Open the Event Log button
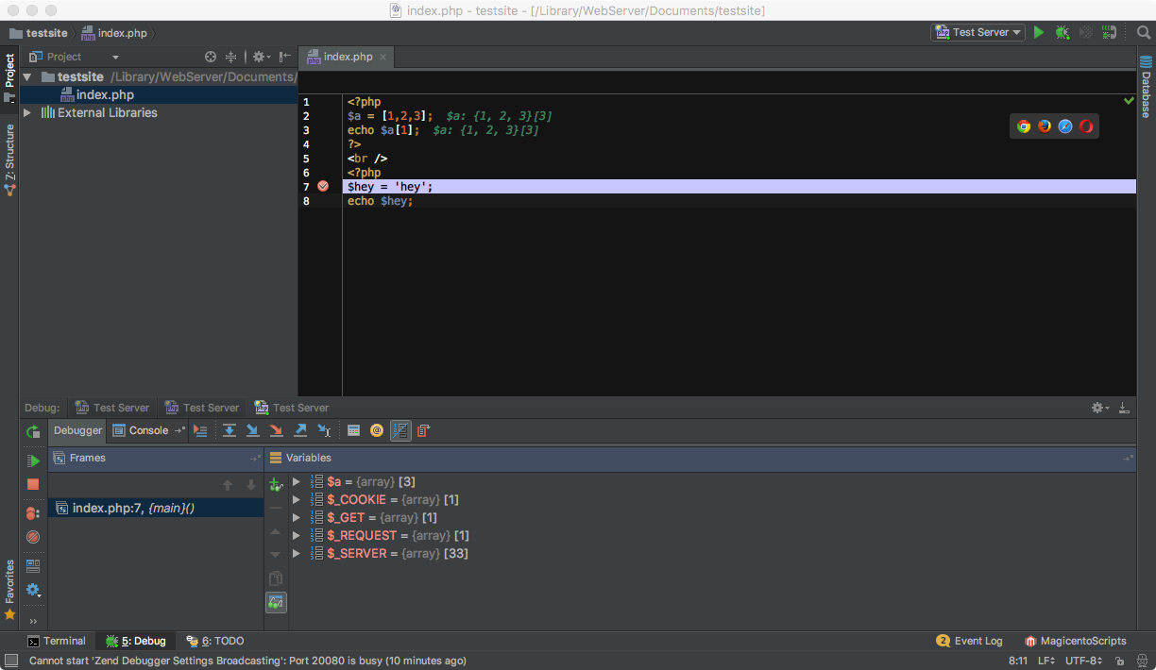Image resolution: width=1156 pixels, height=670 pixels. (x=969, y=641)
